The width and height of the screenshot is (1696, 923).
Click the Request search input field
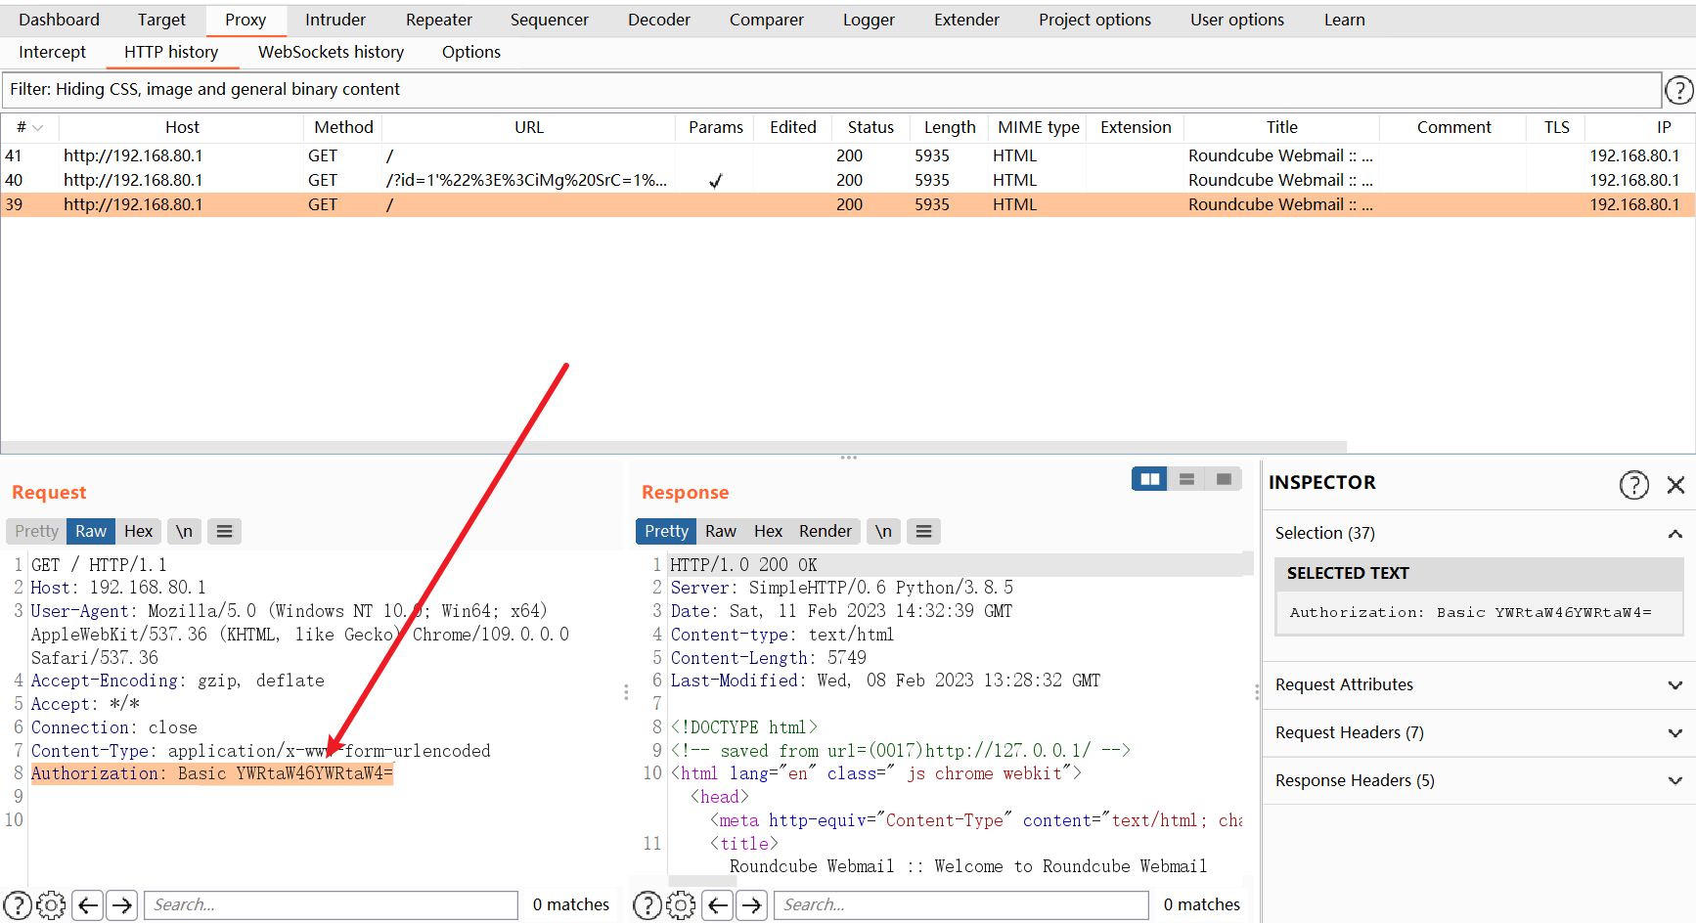(x=331, y=905)
